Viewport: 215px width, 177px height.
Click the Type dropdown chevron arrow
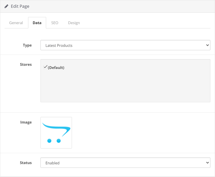(x=208, y=45)
